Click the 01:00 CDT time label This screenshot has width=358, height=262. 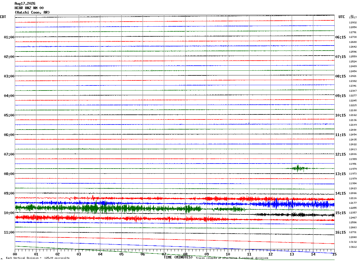pyautogui.click(x=9, y=37)
